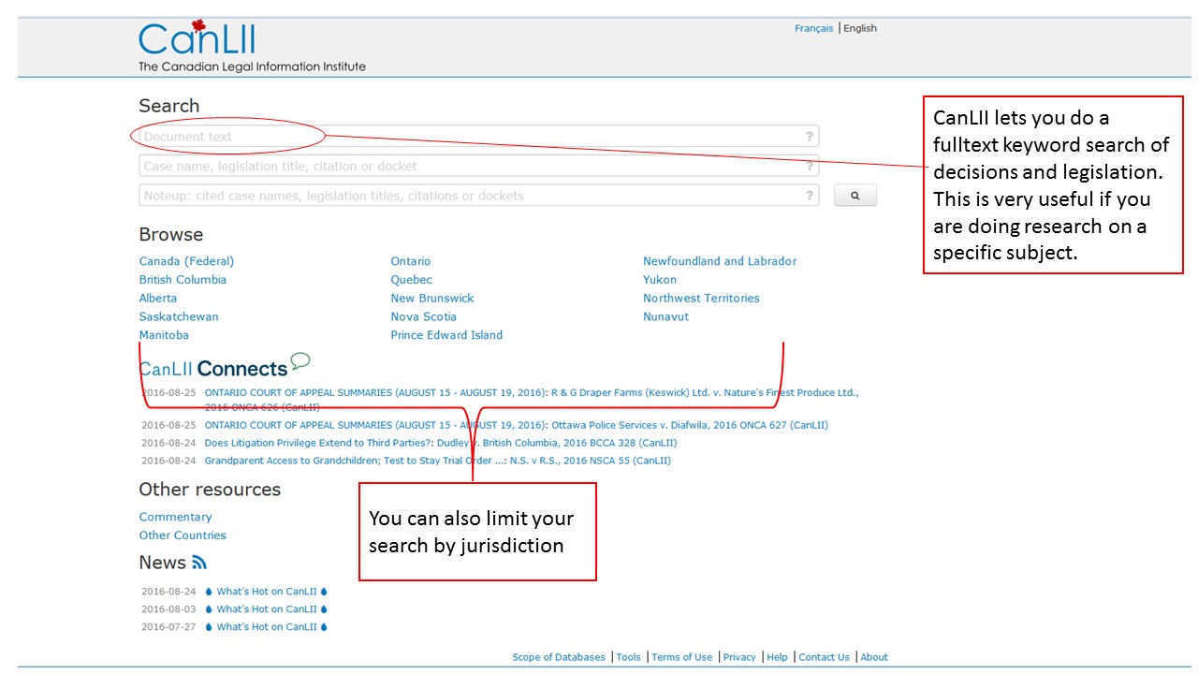Open Help footer link
The width and height of the screenshot is (1198, 674).
point(777,657)
